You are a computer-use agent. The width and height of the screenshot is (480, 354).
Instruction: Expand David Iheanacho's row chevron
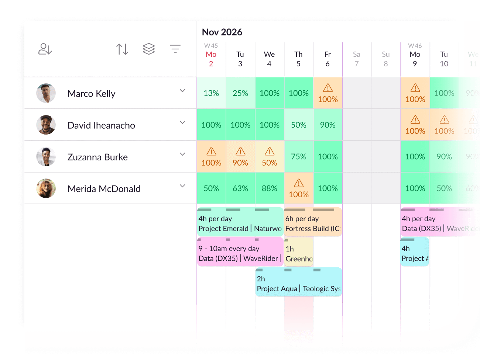point(182,122)
